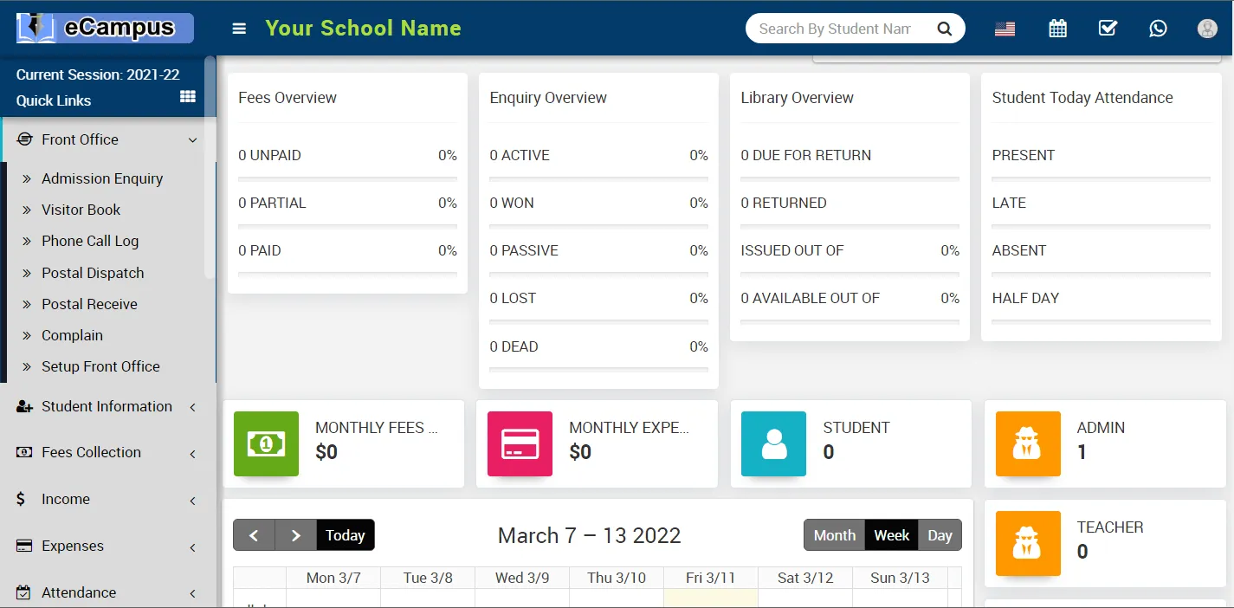Switch the calendar to Day view

pyautogui.click(x=940, y=535)
